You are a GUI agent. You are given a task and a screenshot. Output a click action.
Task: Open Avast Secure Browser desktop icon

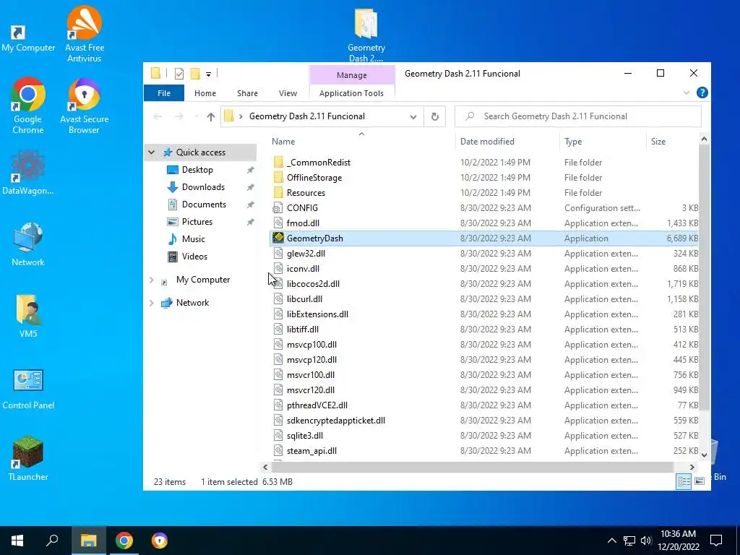click(x=84, y=106)
